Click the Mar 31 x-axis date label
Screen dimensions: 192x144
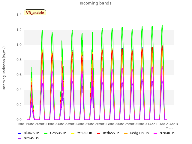144,124
